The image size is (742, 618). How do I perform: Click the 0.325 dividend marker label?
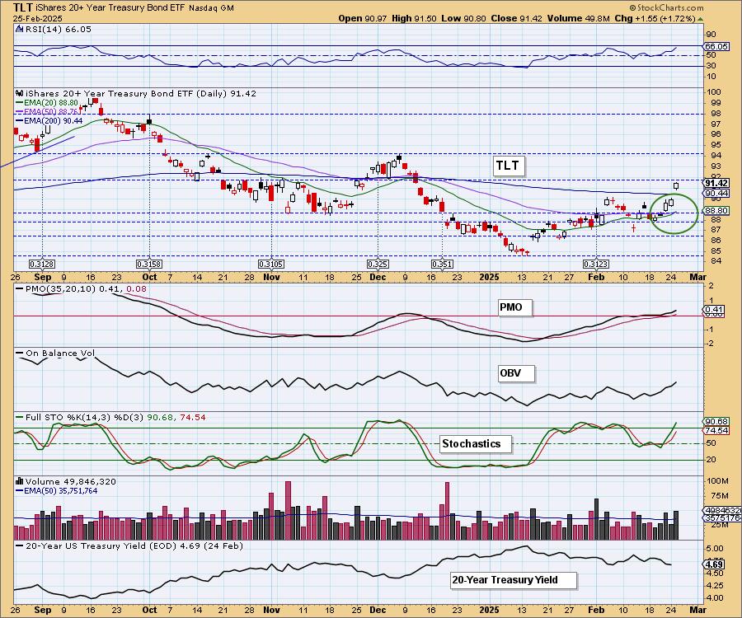[378, 265]
